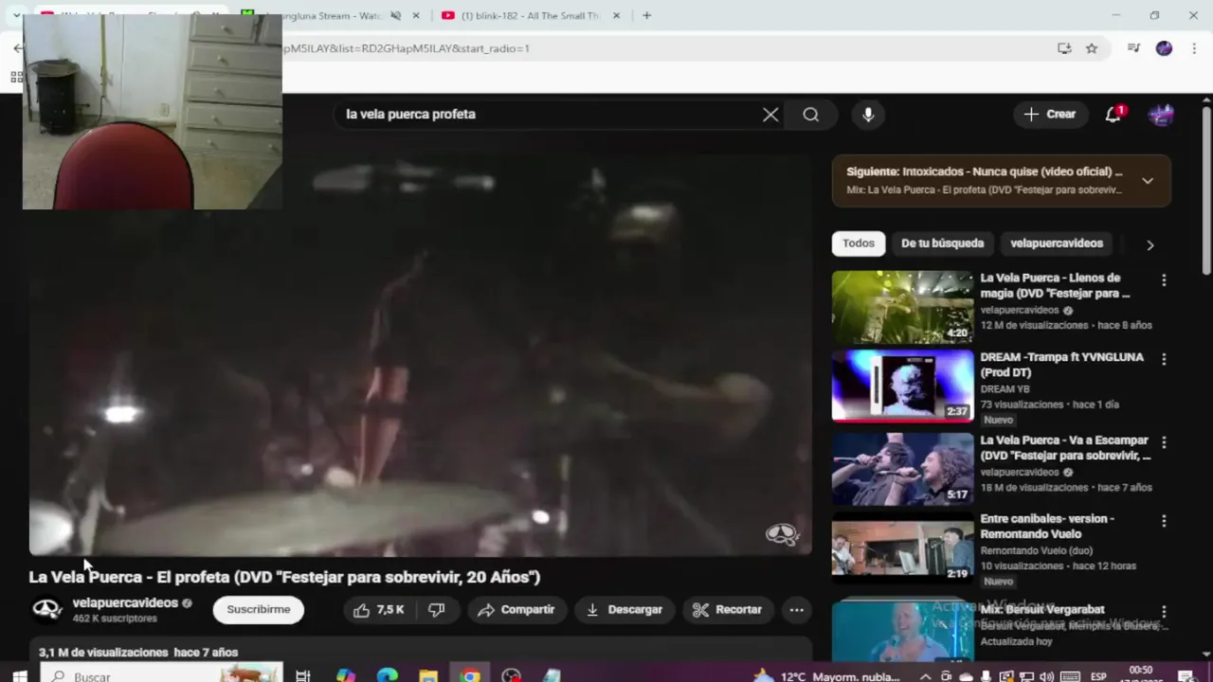
Task: Install app icon in address bar
Action: pos(1064,48)
